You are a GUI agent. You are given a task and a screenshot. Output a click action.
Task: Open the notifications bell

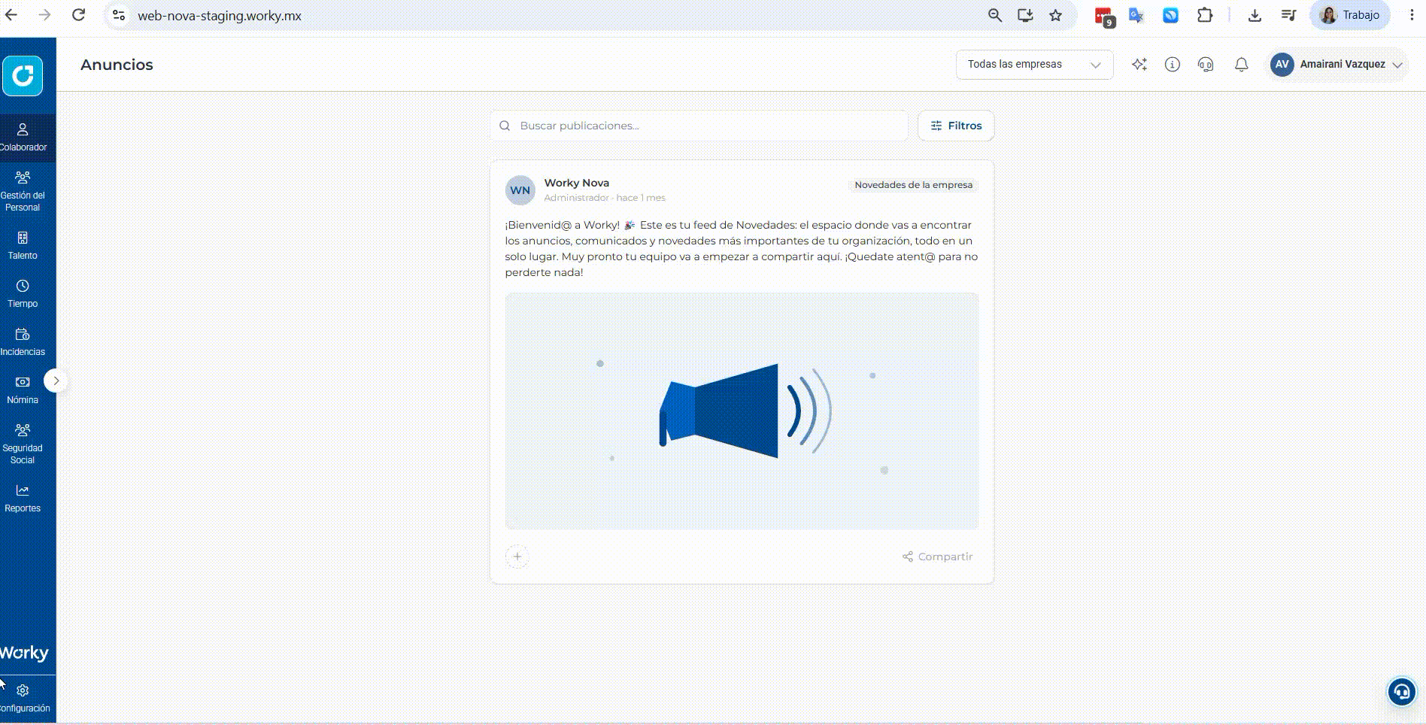click(x=1242, y=65)
